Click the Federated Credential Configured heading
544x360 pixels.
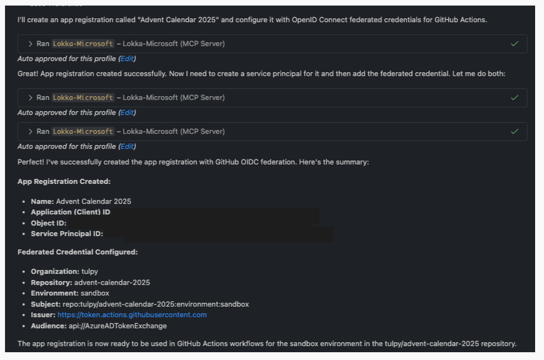tap(77, 252)
